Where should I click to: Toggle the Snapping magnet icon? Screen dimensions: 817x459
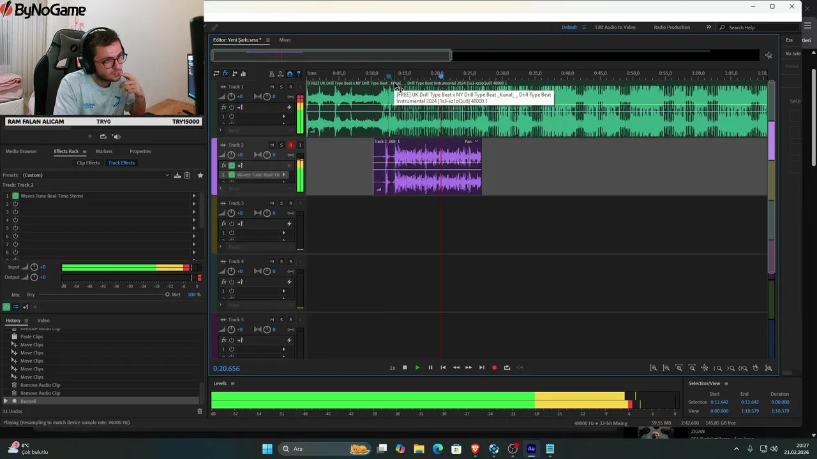[290, 73]
